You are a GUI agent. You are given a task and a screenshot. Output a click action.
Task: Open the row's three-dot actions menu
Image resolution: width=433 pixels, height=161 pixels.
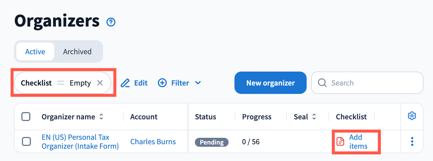(412, 141)
